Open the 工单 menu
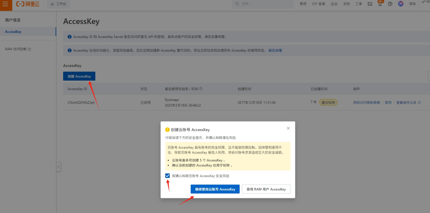Image resolution: width=430 pixels, height=213 pixels. [358, 4]
